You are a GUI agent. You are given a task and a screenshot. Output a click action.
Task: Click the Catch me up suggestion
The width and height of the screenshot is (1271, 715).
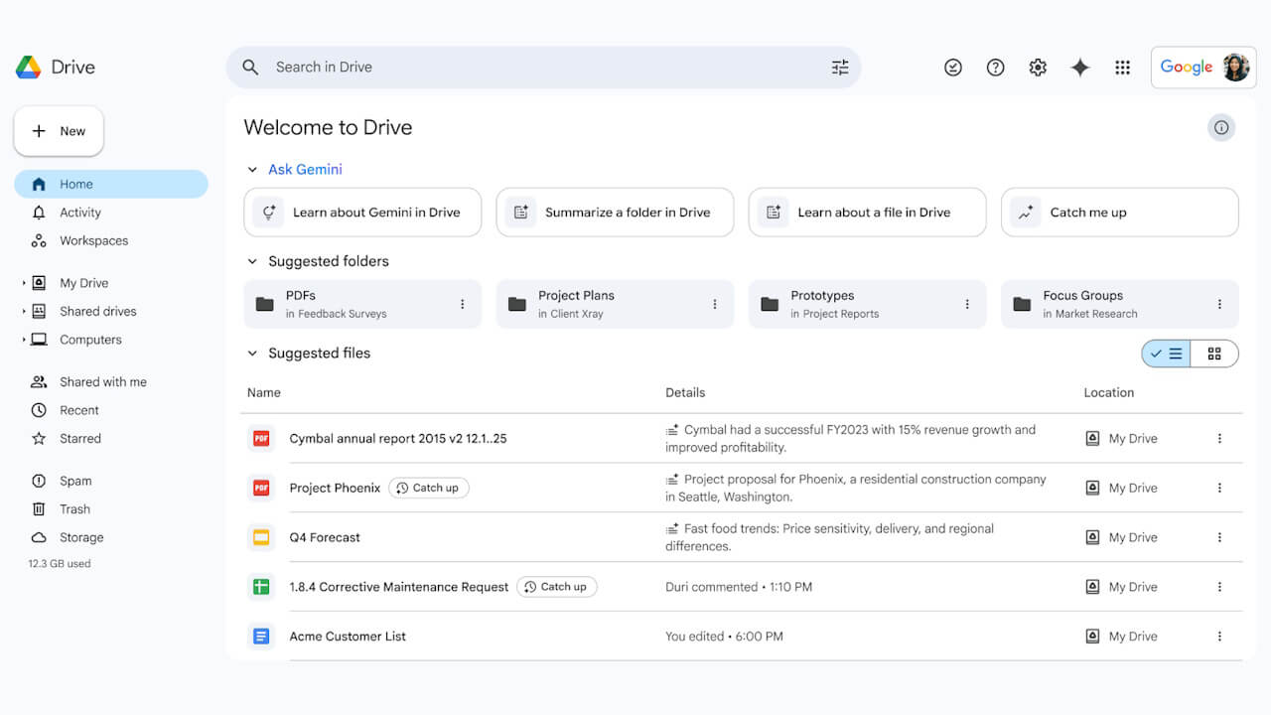pos(1119,213)
